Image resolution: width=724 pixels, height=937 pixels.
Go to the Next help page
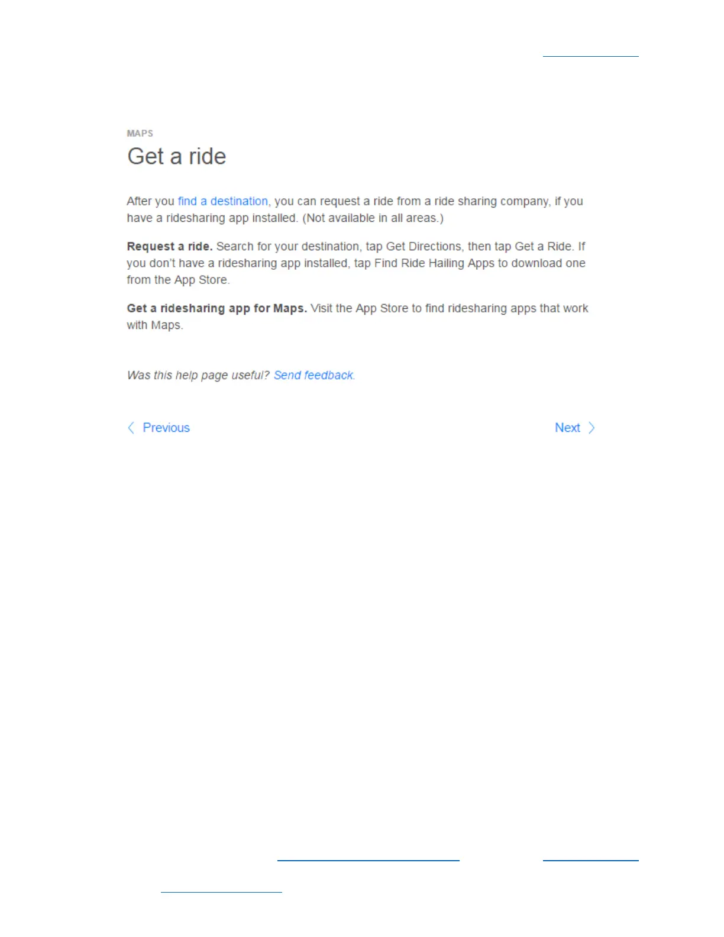(567, 428)
